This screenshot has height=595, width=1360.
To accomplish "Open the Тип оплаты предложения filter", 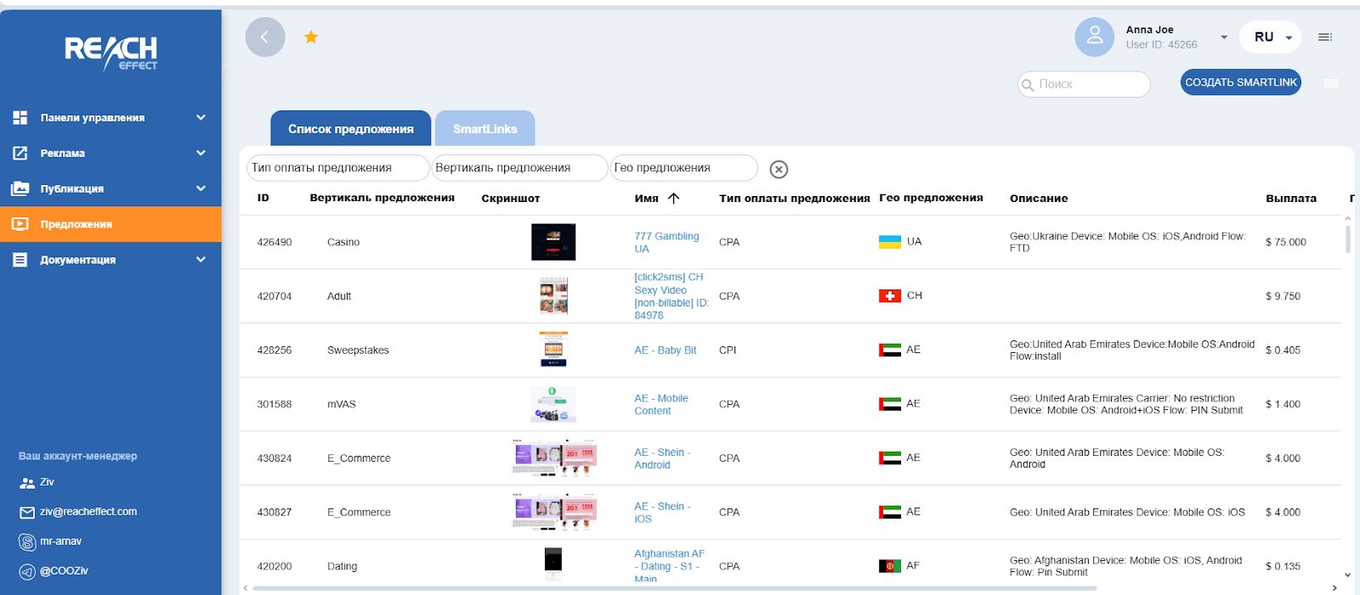I will point(337,168).
